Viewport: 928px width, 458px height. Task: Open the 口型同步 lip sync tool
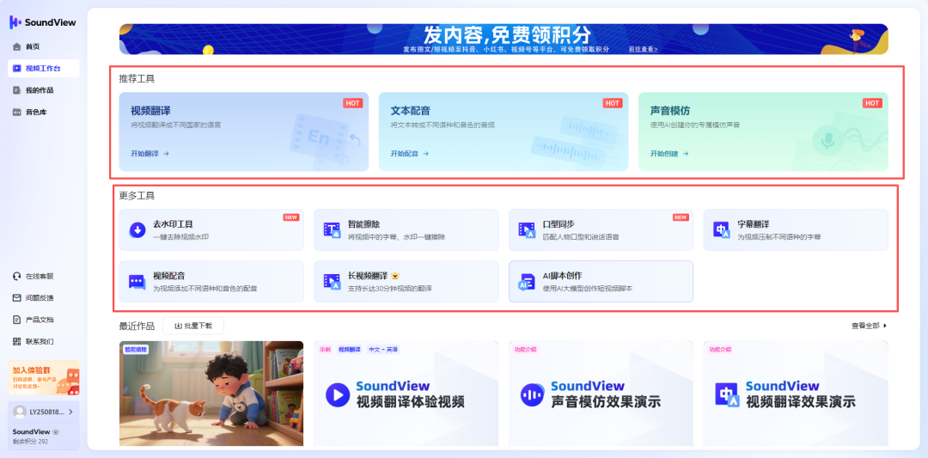click(601, 230)
